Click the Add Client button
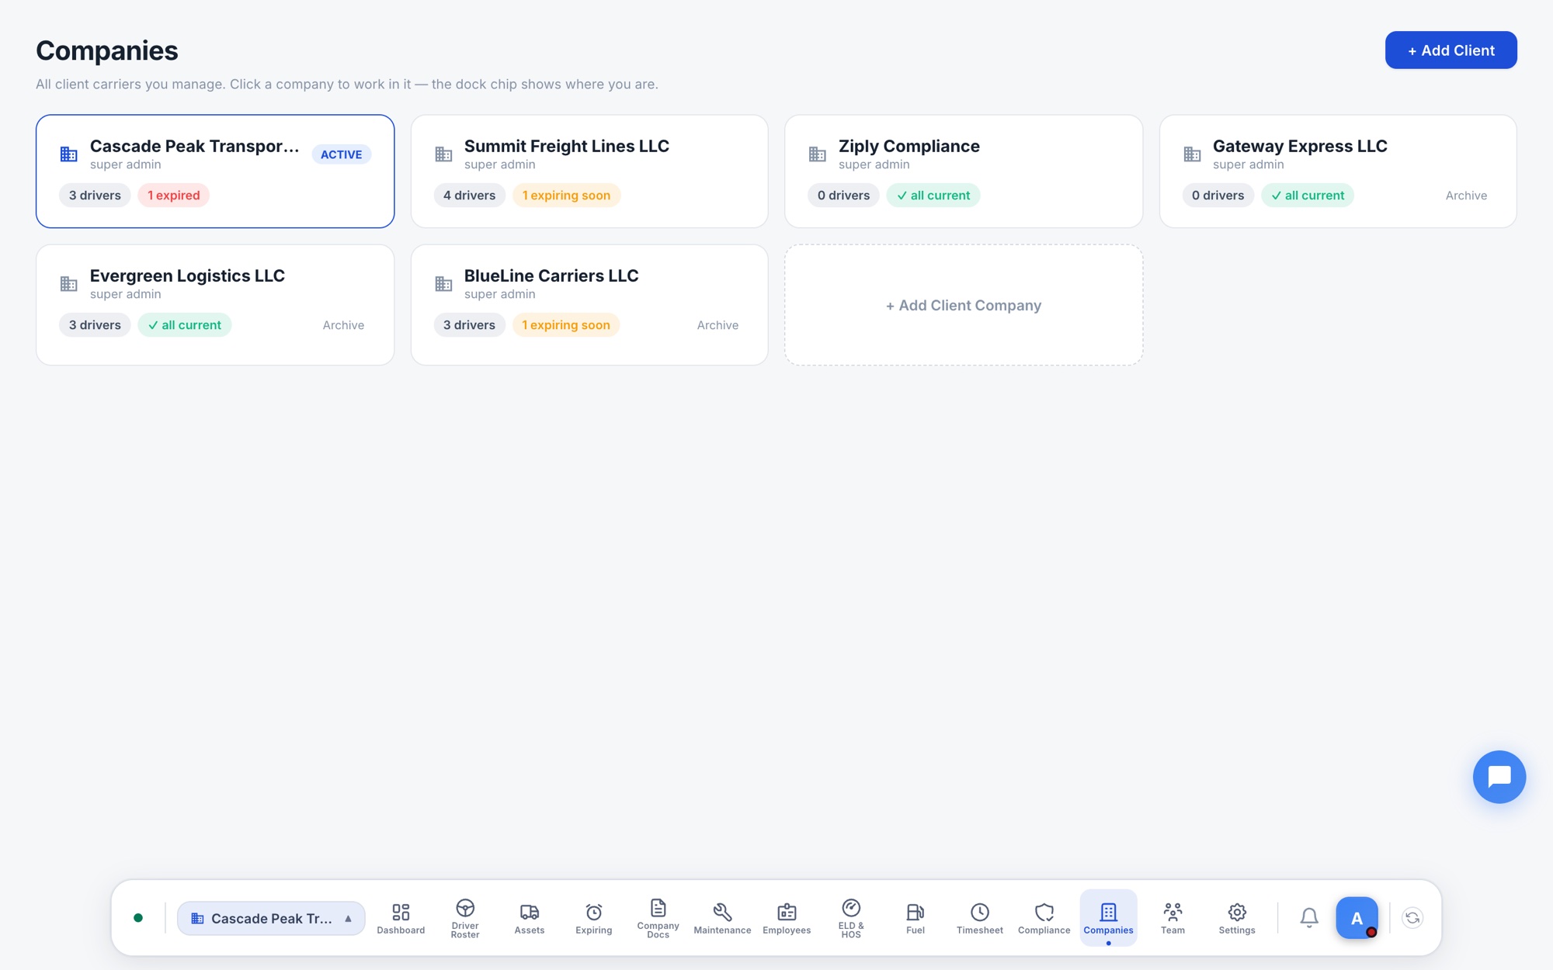 coord(1451,50)
